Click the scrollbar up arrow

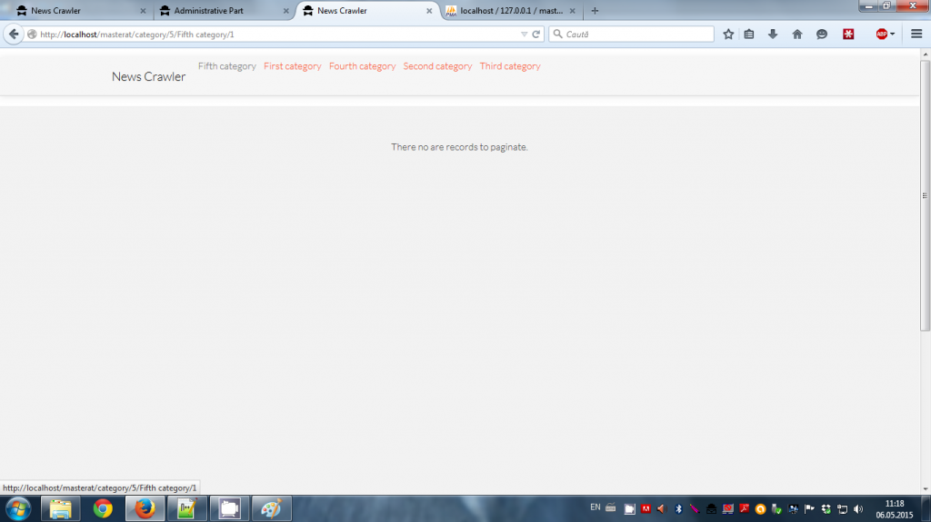925,54
